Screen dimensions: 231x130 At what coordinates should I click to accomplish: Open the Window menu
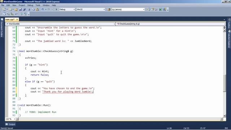[46, 5]
